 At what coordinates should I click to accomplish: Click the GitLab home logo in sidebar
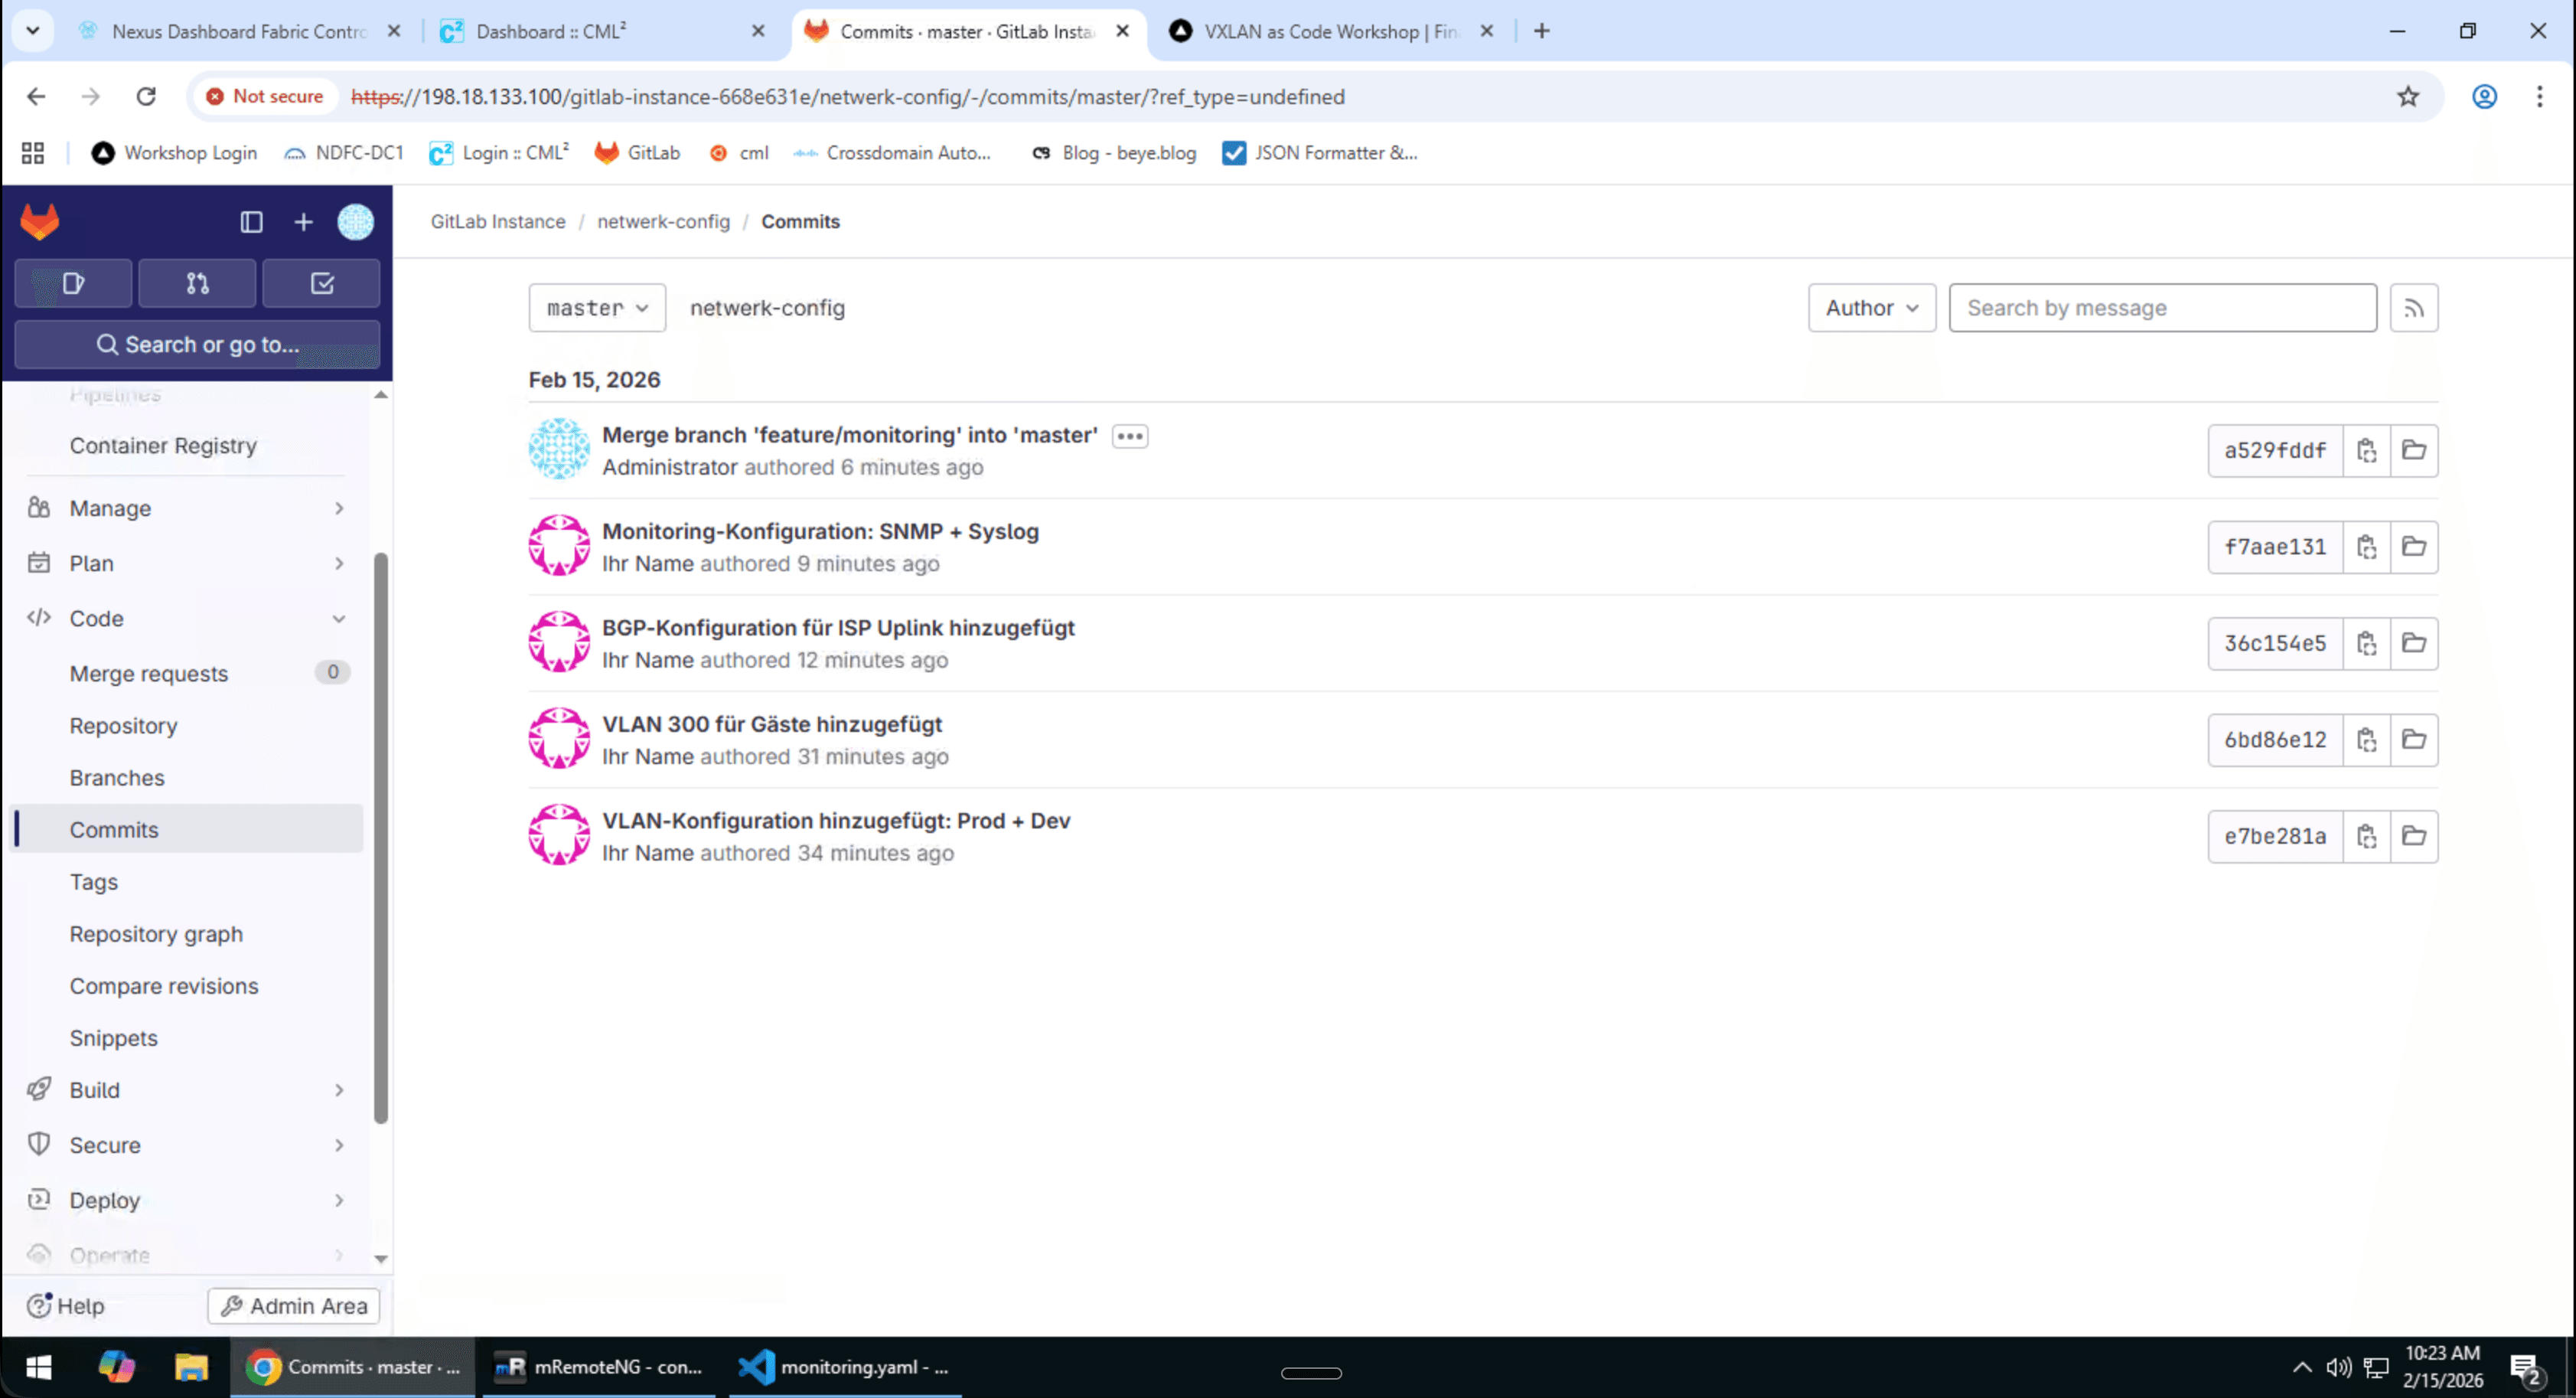click(x=38, y=221)
